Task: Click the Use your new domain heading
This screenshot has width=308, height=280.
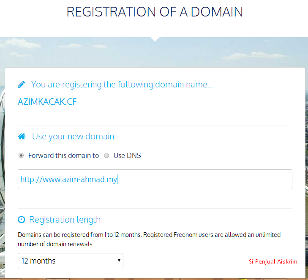Action: click(73, 136)
